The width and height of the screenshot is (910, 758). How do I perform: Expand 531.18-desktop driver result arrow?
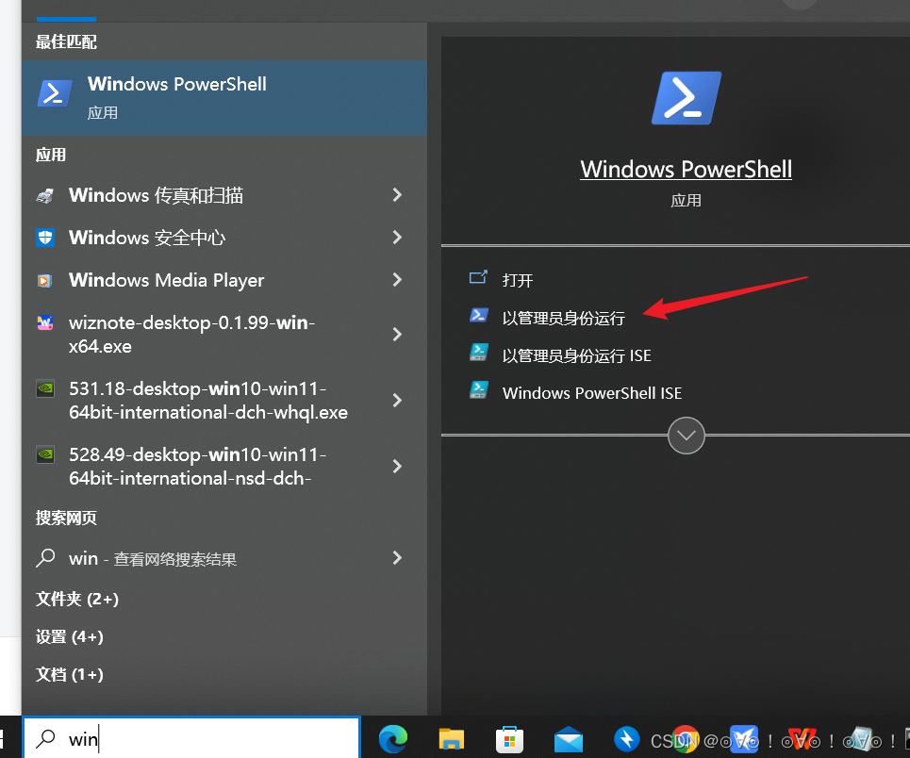click(397, 401)
